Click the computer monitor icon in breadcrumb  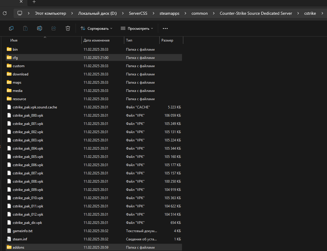pos(20,13)
